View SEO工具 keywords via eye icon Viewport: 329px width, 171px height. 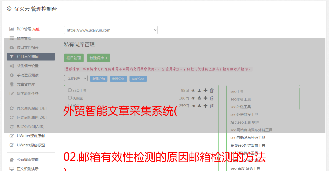(193, 90)
